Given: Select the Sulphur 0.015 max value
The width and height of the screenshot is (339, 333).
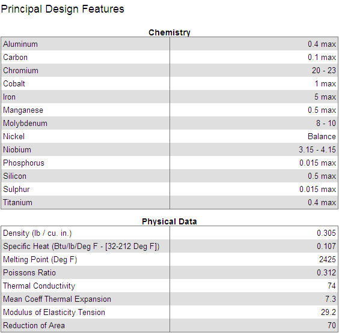Looking at the screenshot, I should pyautogui.click(x=317, y=189).
